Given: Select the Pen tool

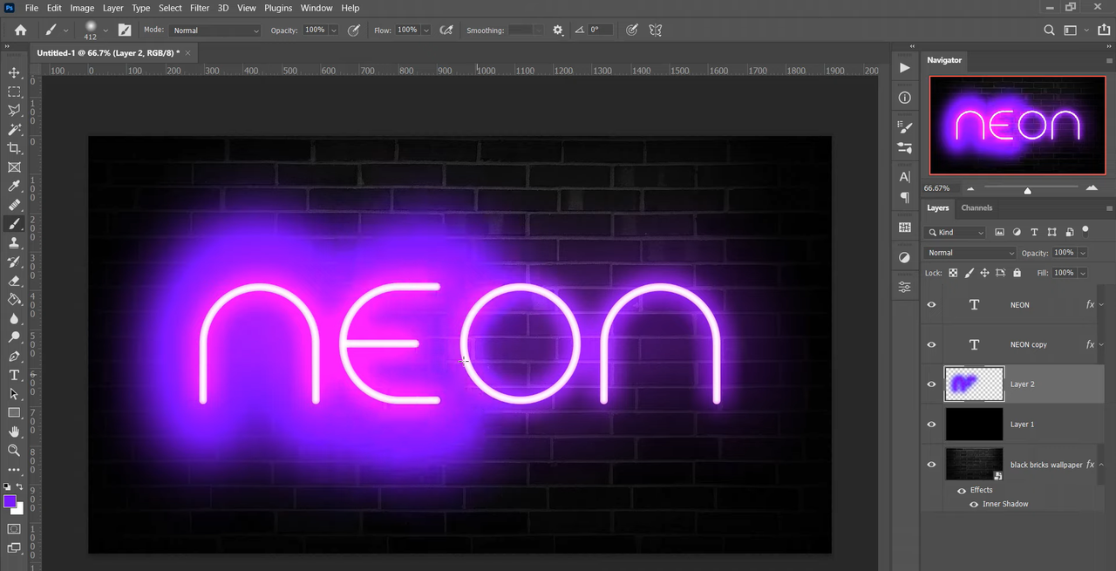Looking at the screenshot, I should coord(14,357).
